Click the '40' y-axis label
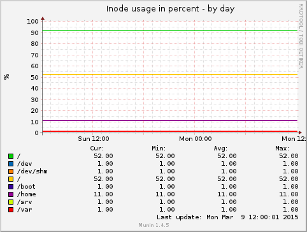307x232 pixels. (x=35, y=89)
